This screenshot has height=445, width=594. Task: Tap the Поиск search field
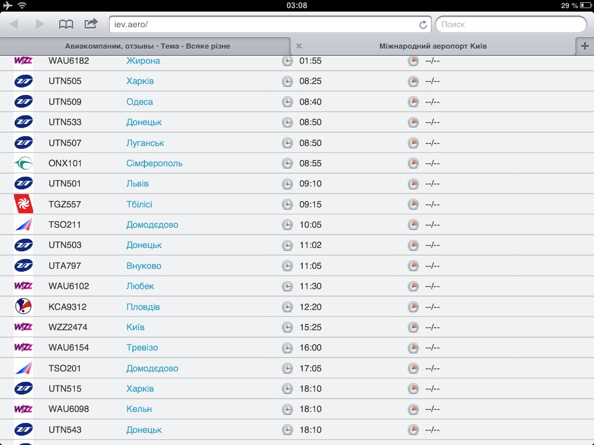click(x=510, y=24)
